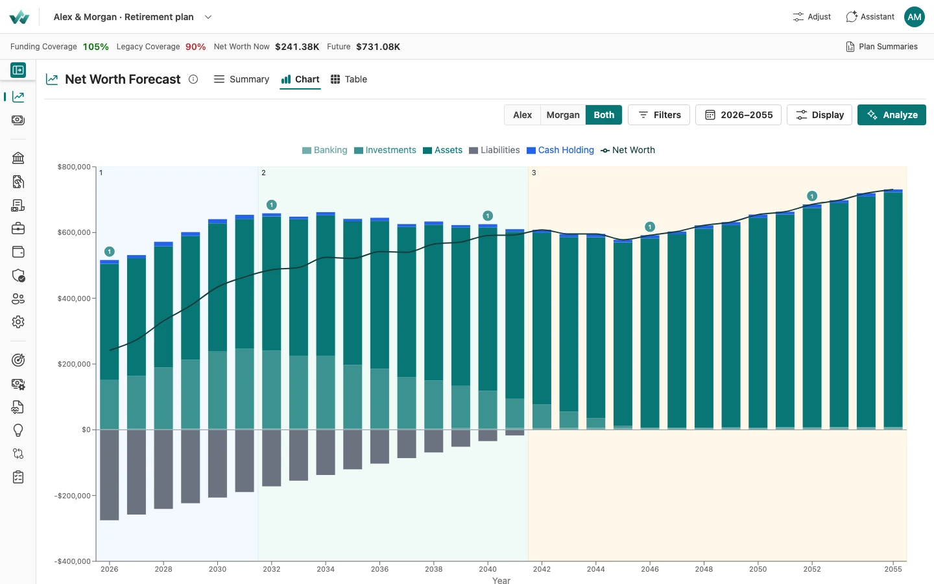Toggle the Net Worth legend line
The image size is (934, 584).
point(628,150)
